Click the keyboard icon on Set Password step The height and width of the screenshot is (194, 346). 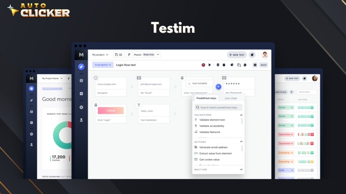pos(224,78)
